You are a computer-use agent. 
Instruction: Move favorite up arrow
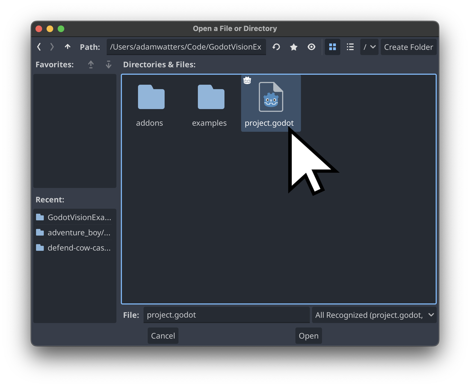tap(91, 64)
